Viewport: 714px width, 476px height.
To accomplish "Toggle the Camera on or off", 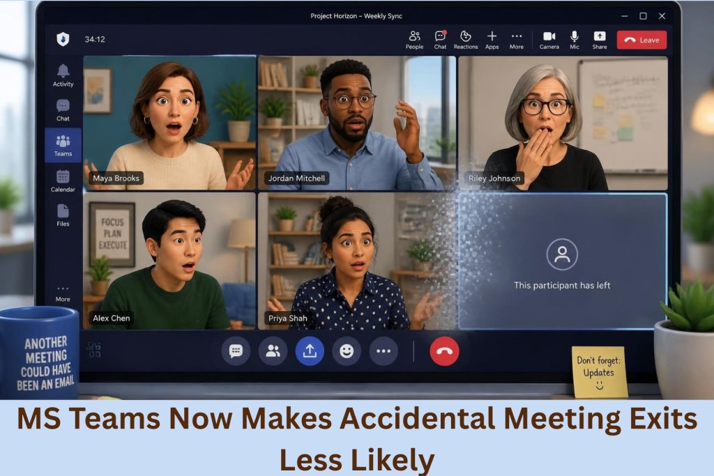I will point(549,40).
